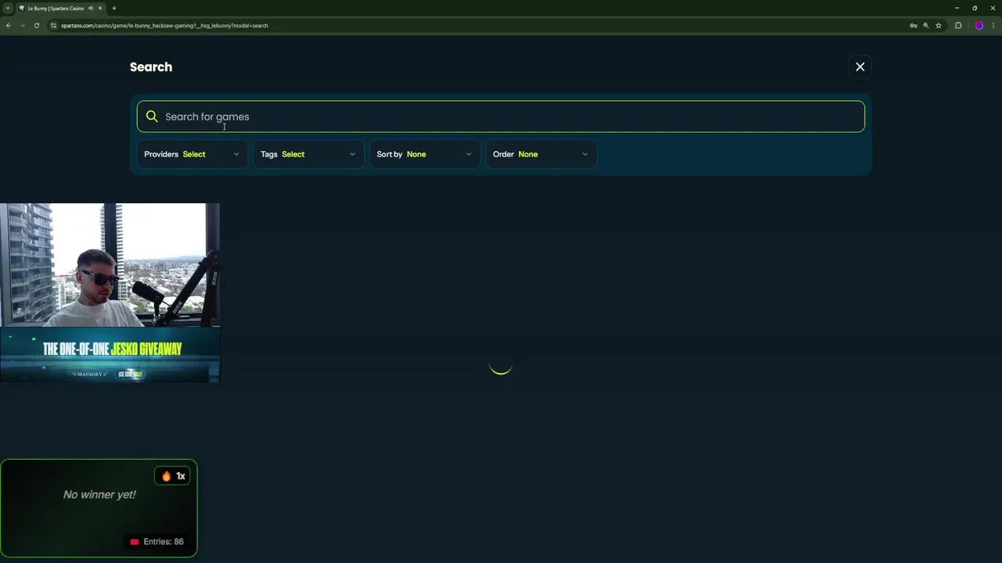Bookmark this page with the star icon

939,26
